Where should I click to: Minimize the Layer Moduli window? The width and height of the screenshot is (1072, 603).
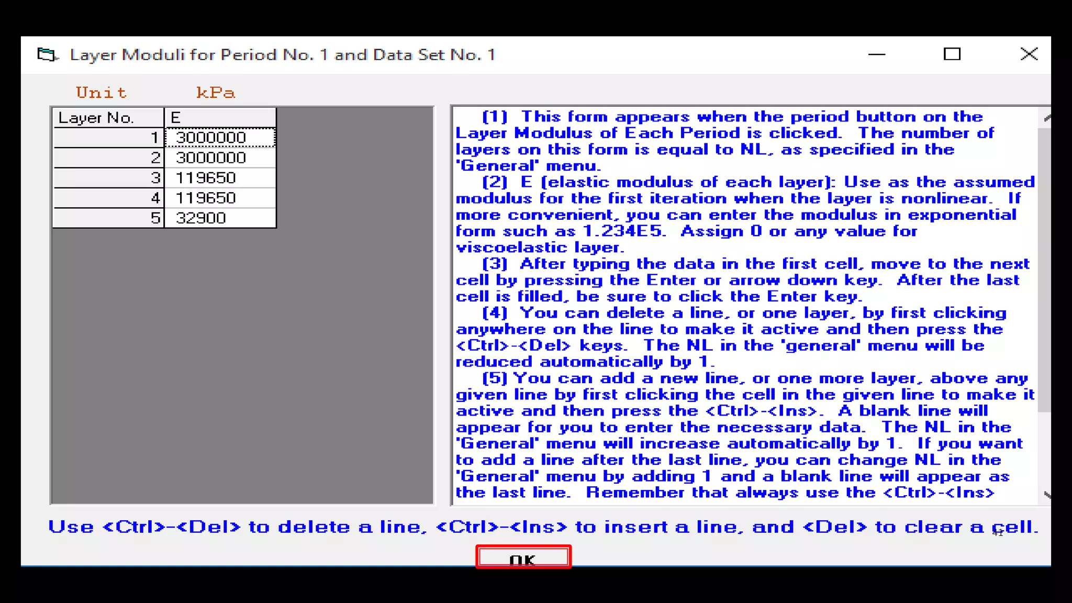coord(877,54)
